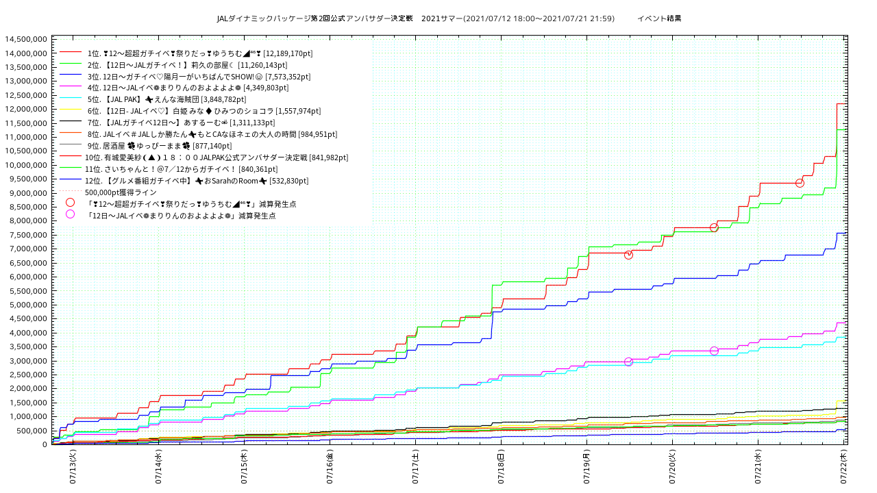Click the '2,500,000' y-axis label
877x493 pixels.
(28, 375)
